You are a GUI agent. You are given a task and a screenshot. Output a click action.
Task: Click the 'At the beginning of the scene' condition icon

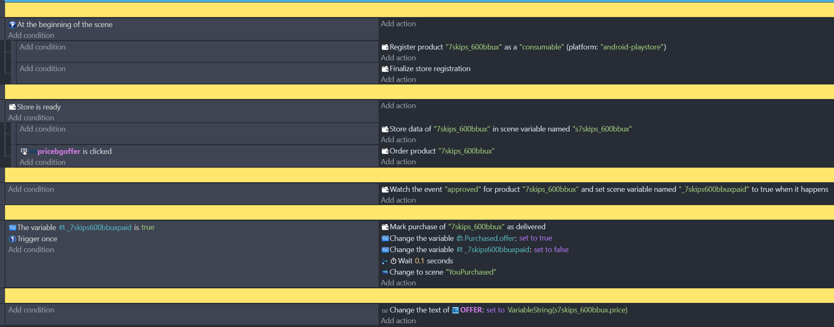[x=12, y=25]
